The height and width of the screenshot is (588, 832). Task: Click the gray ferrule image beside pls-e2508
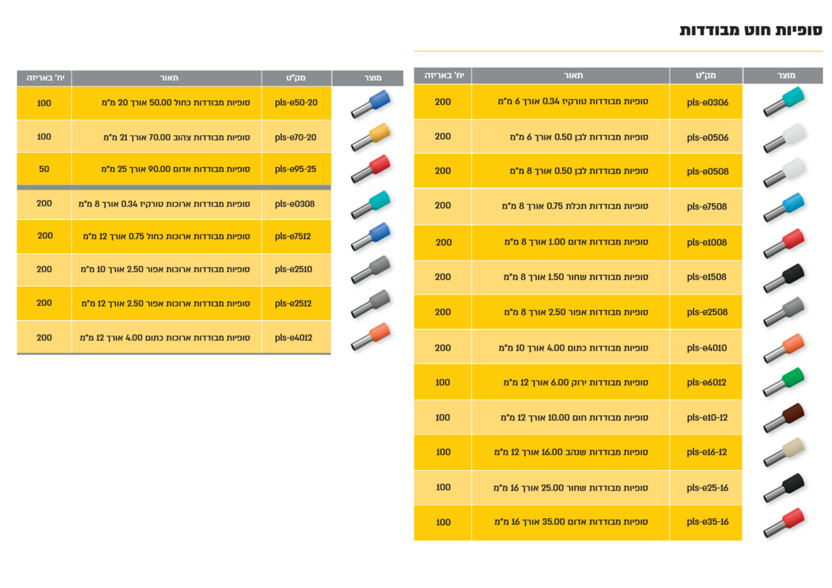click(783, 312)
